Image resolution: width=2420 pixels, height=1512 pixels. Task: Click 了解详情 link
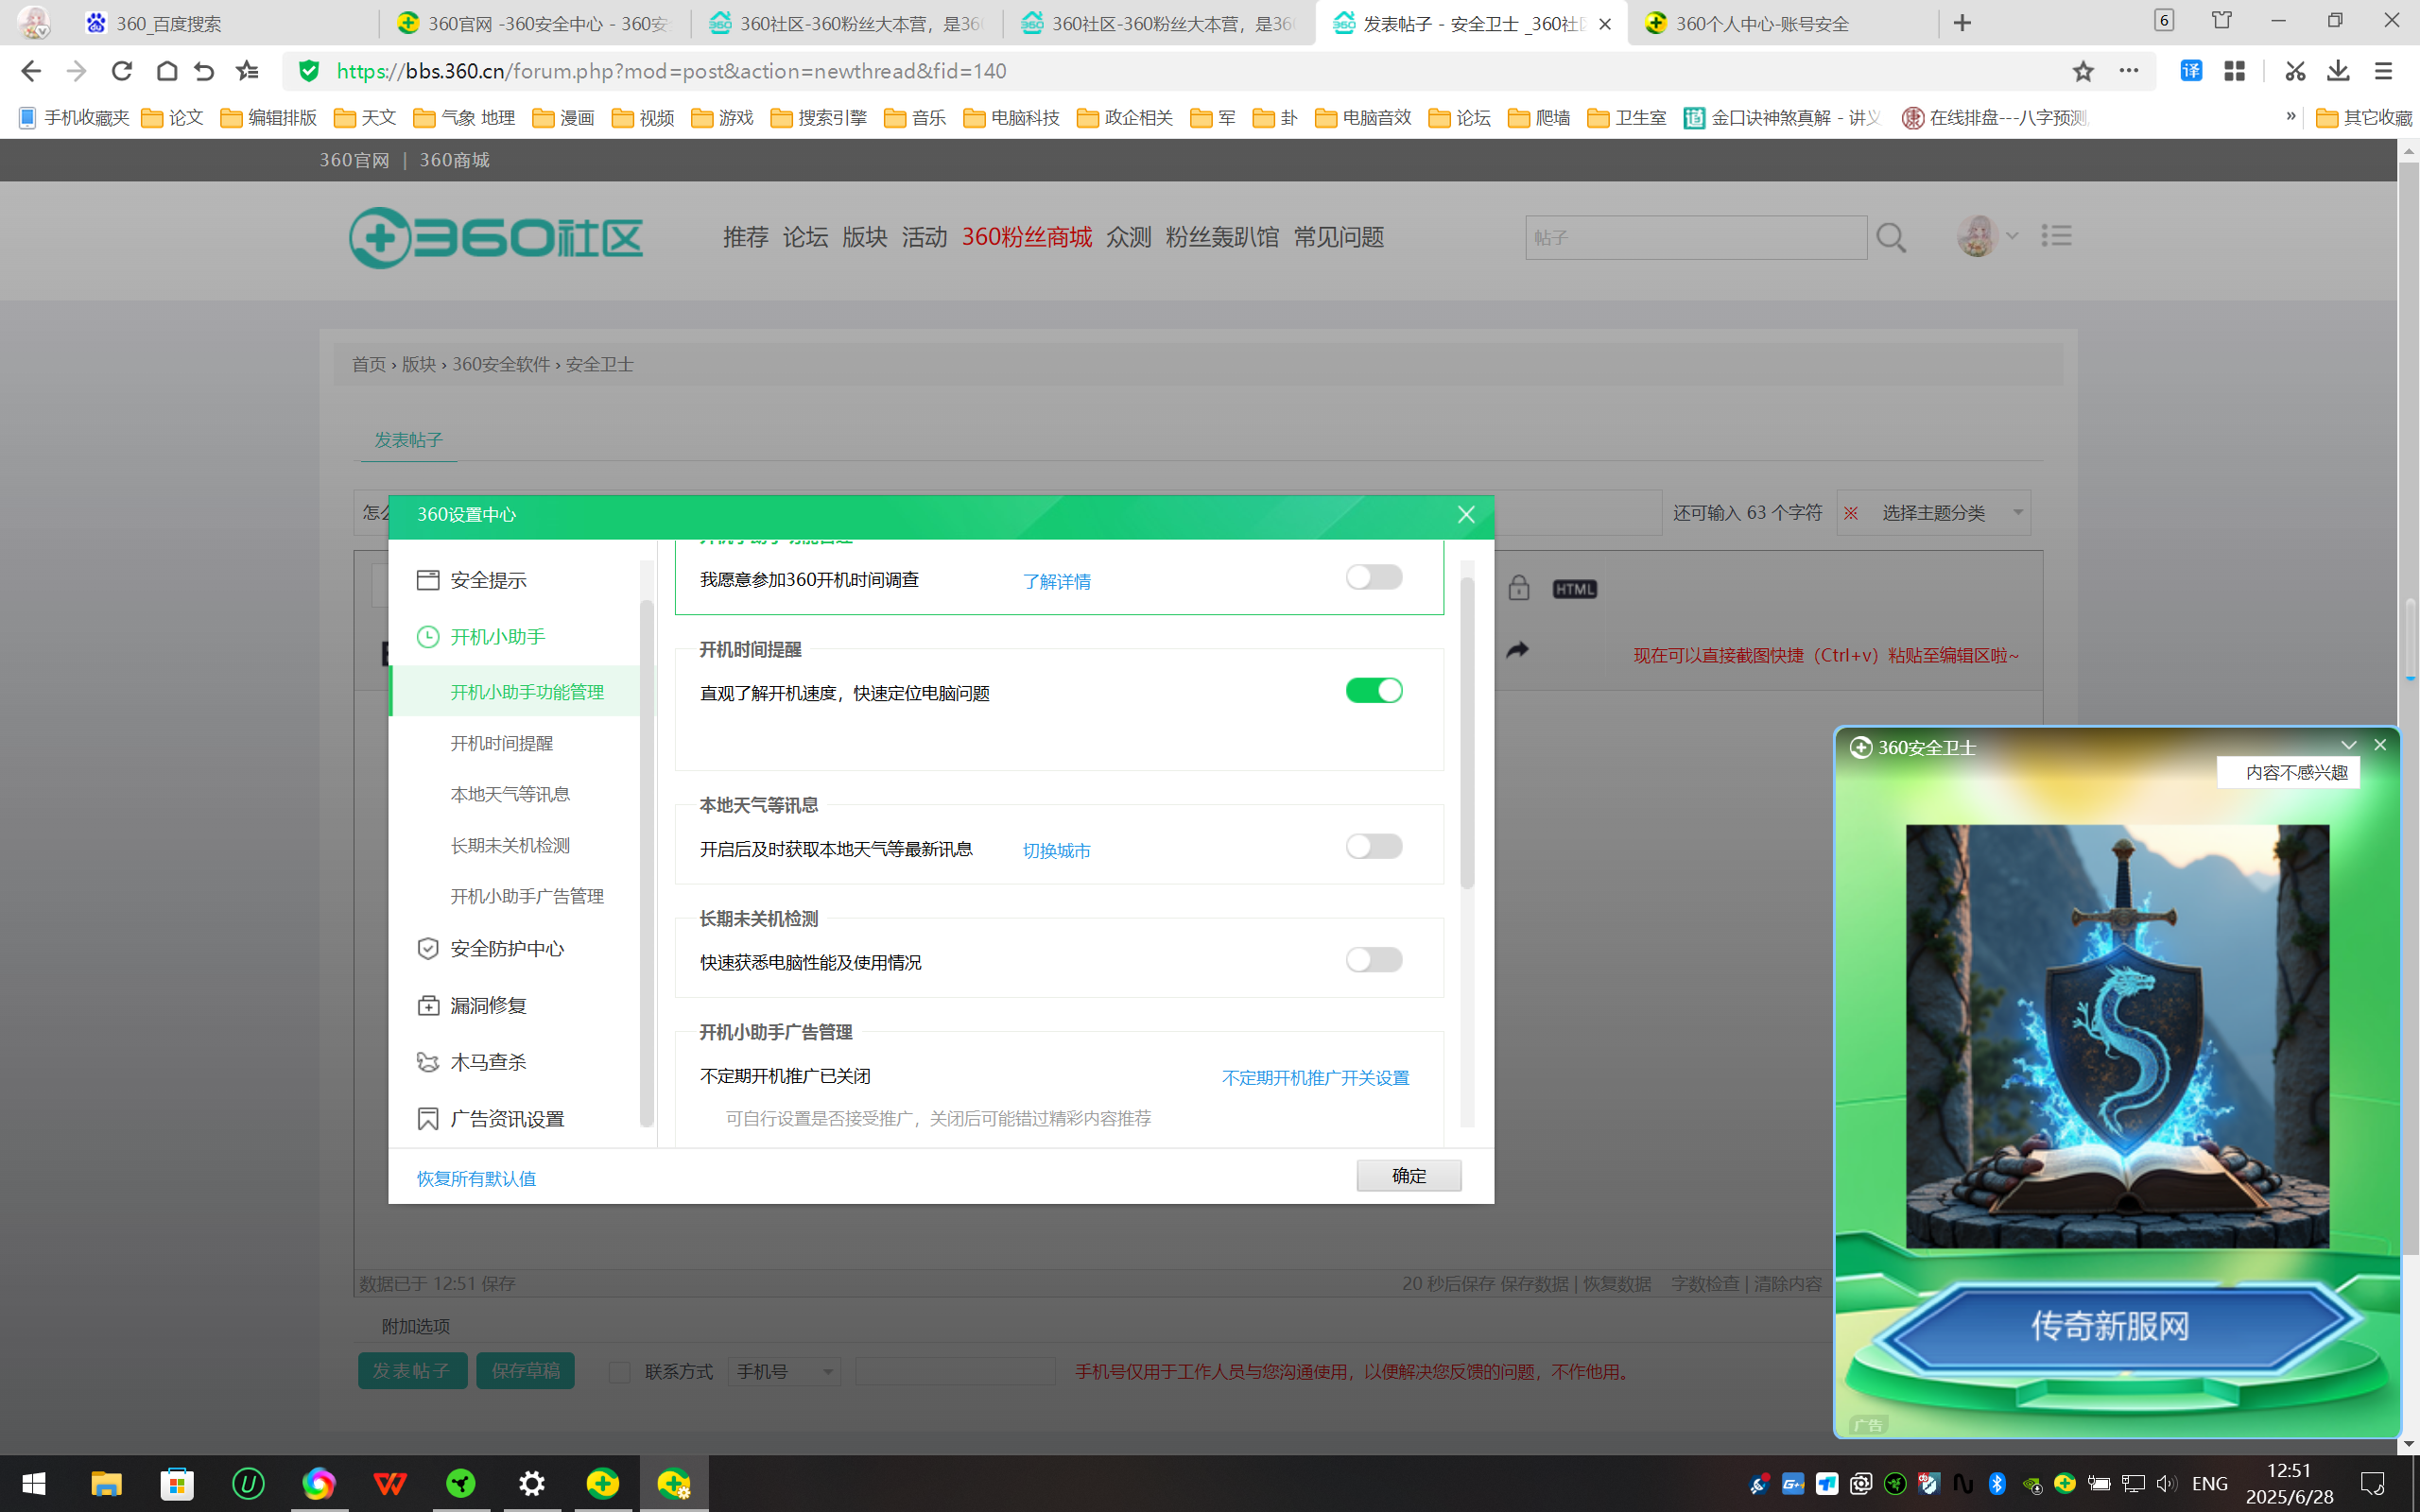click(1056, 581)
